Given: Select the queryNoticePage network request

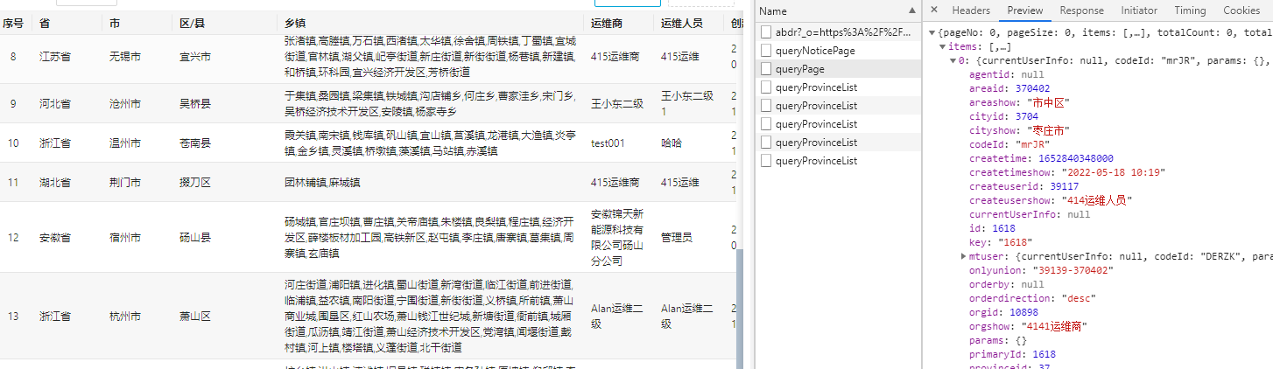Looking at the screenshot, I should (x=814, y=51).
